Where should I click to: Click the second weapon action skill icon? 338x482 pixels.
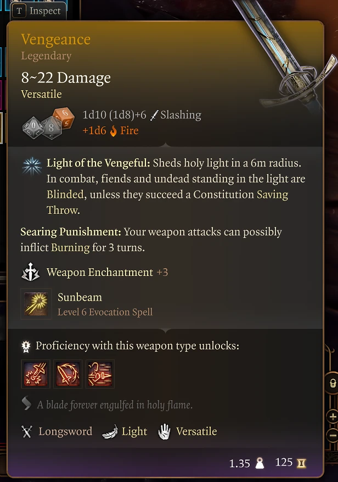tap(67, 374)
